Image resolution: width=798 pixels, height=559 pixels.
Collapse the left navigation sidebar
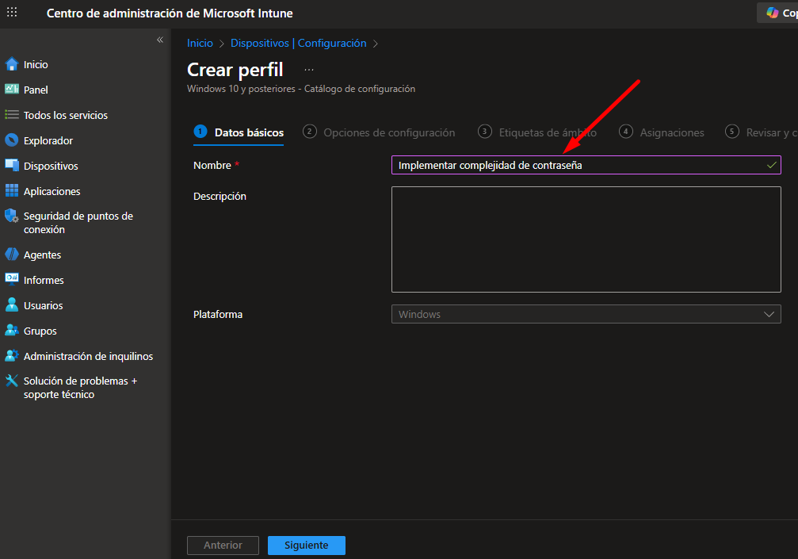(159, 40)
